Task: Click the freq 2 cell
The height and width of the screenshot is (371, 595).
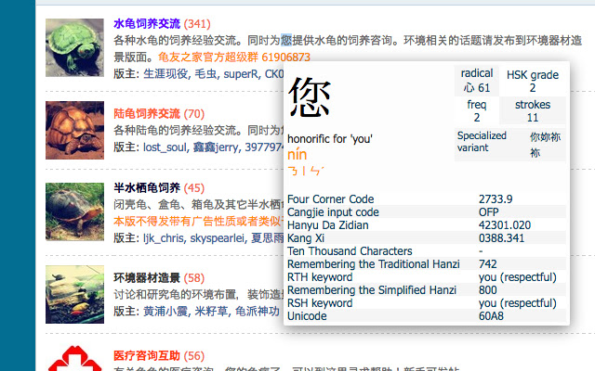Action: (x=477, y=111)
